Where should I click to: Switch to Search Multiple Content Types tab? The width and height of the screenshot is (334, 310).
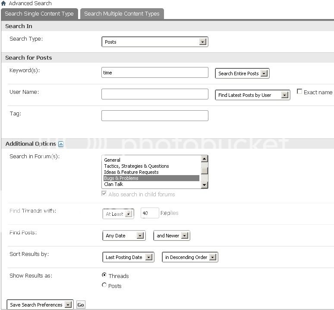(122, 14)
